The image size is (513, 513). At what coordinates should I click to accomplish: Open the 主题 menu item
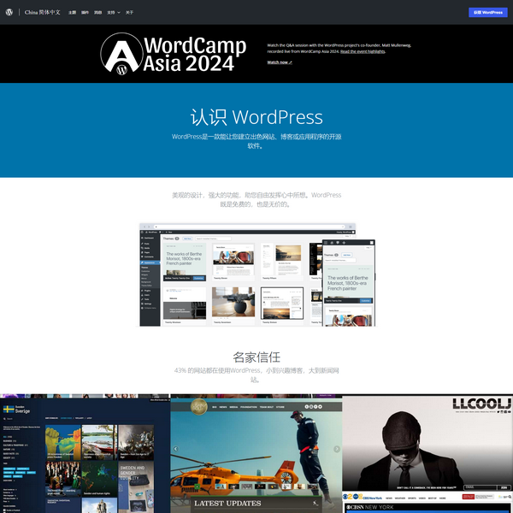(72, 13)
